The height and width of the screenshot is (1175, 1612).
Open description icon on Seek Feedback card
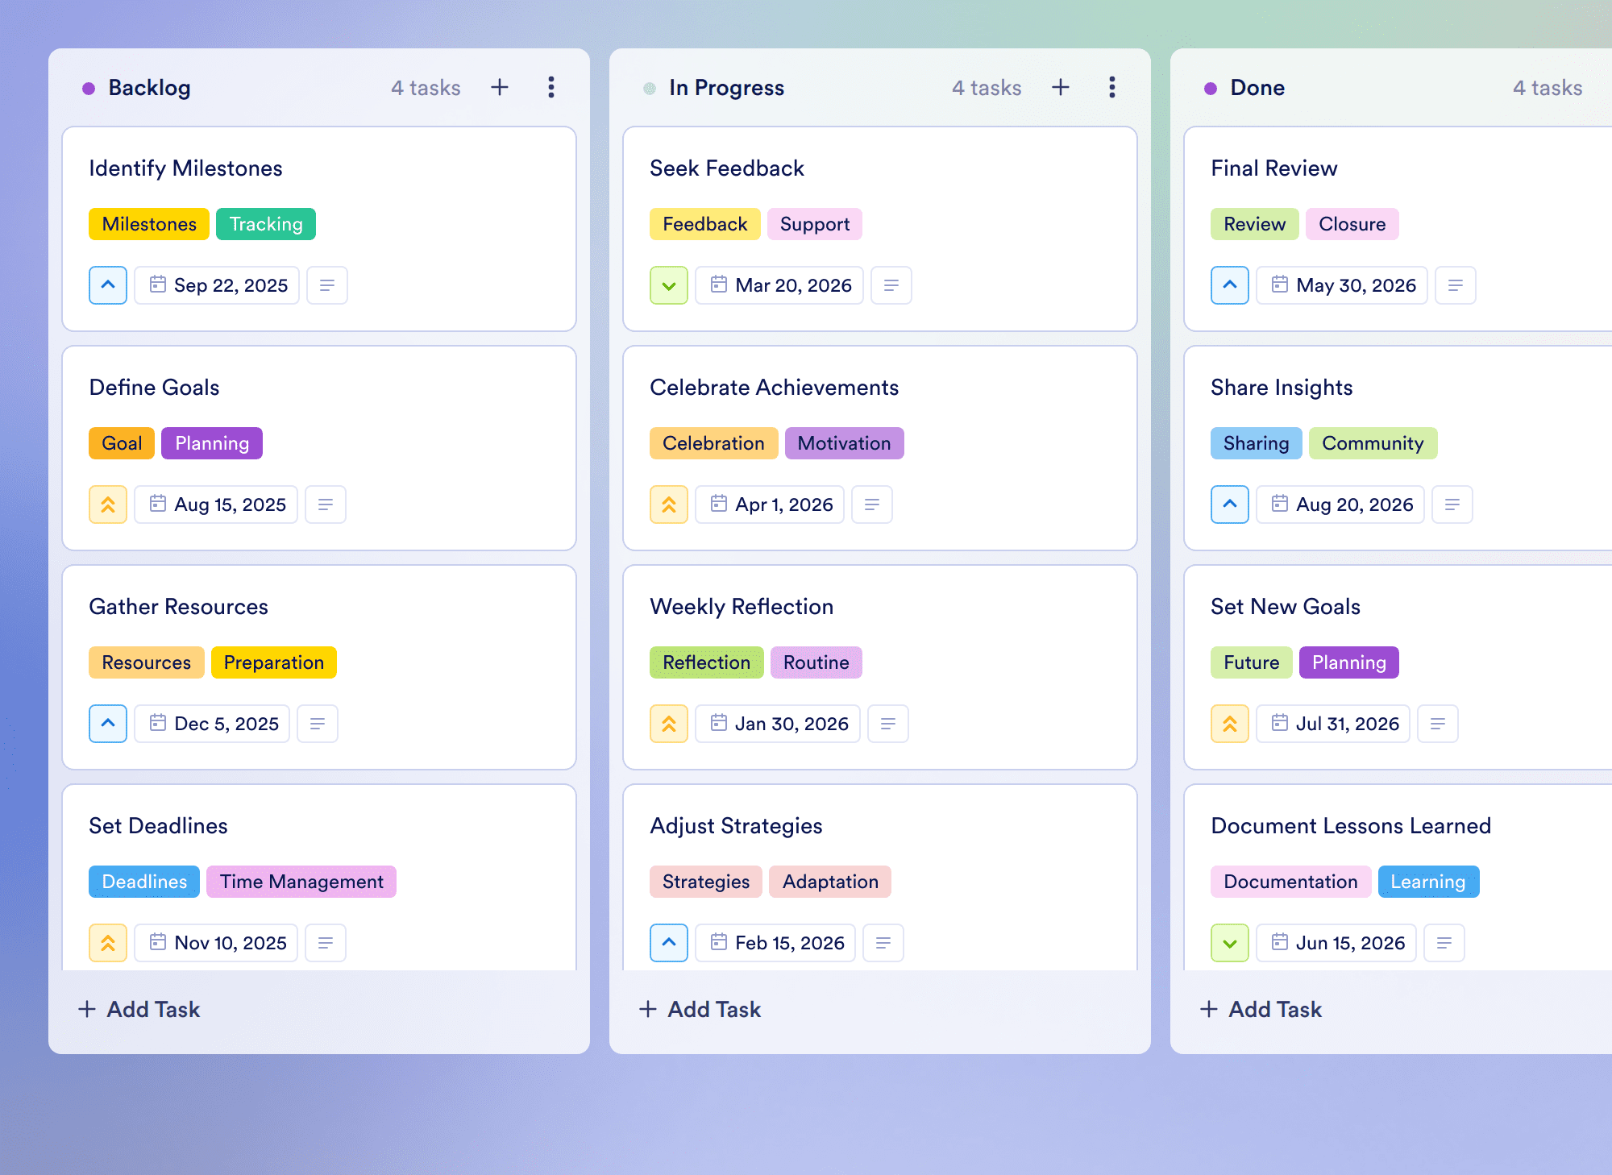point(891,285)
